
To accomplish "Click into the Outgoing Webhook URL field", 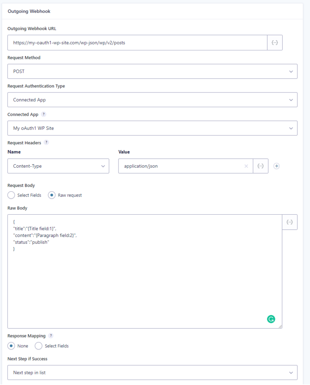I will coord(137,43).
